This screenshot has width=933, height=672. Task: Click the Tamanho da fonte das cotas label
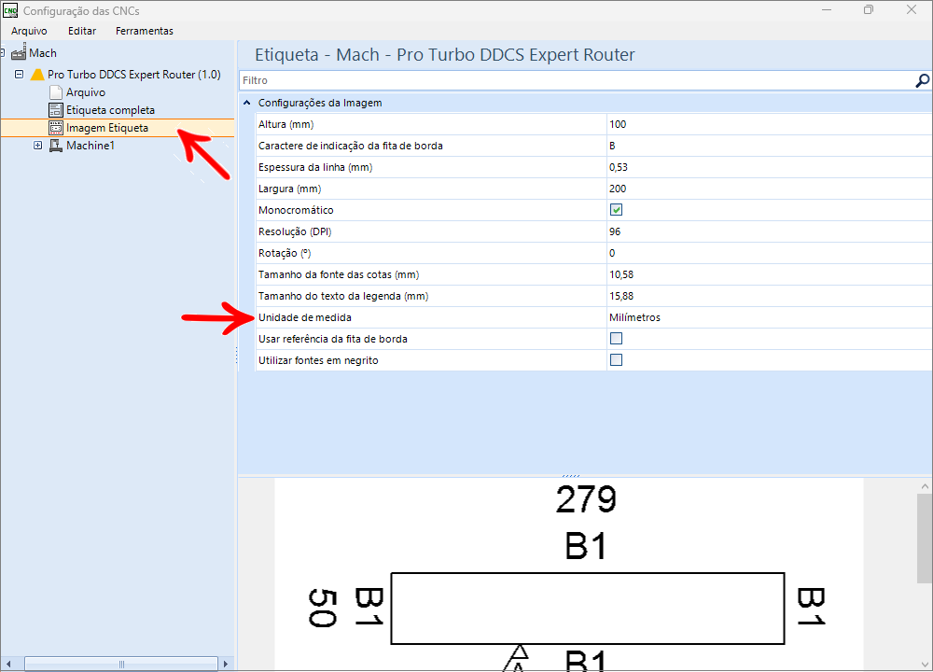click(339, 274)
